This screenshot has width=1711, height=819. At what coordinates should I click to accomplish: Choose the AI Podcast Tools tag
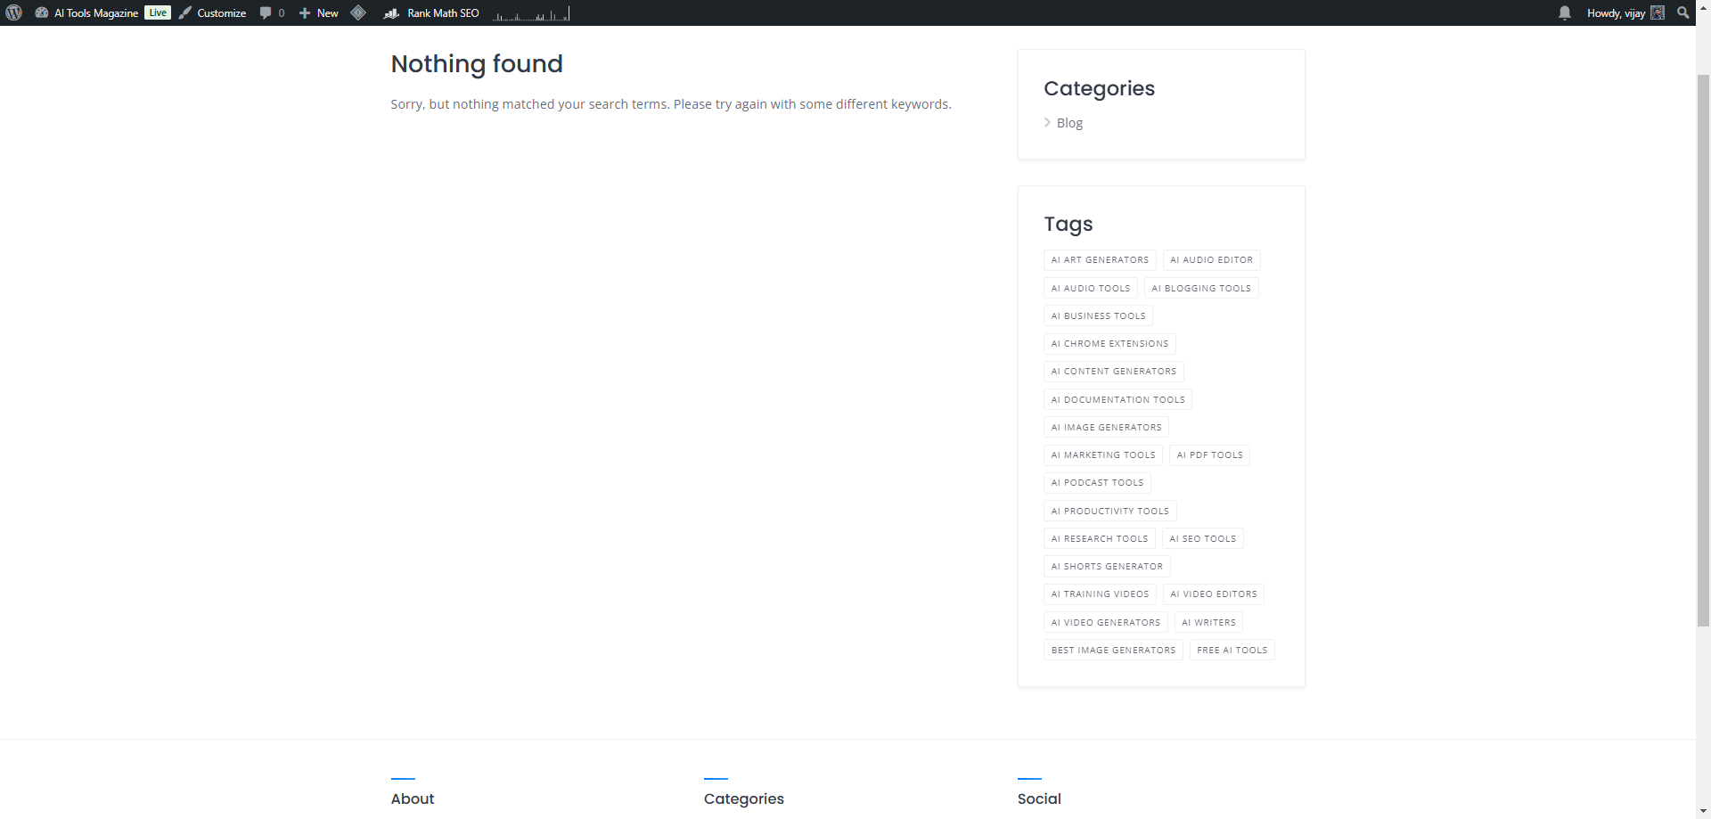click(x=1097, y=483)
